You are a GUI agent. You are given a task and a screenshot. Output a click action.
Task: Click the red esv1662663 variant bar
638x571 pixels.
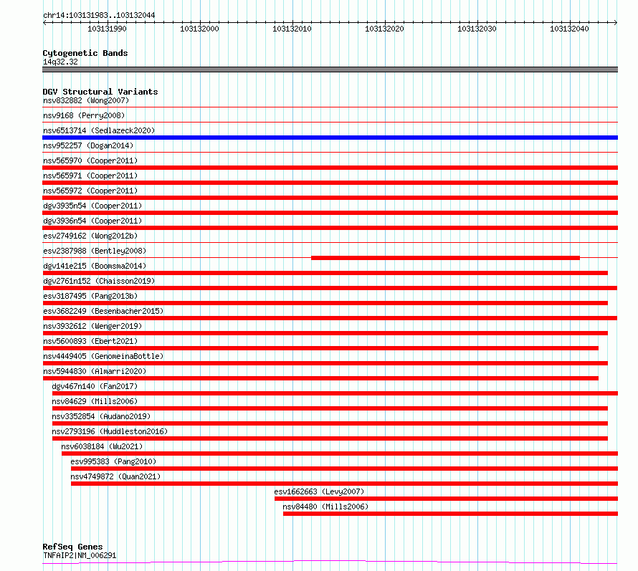[447, 499]
